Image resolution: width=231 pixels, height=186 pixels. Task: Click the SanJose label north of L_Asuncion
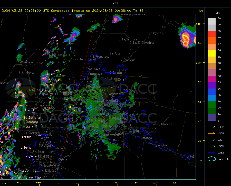[x=115, y=53]
